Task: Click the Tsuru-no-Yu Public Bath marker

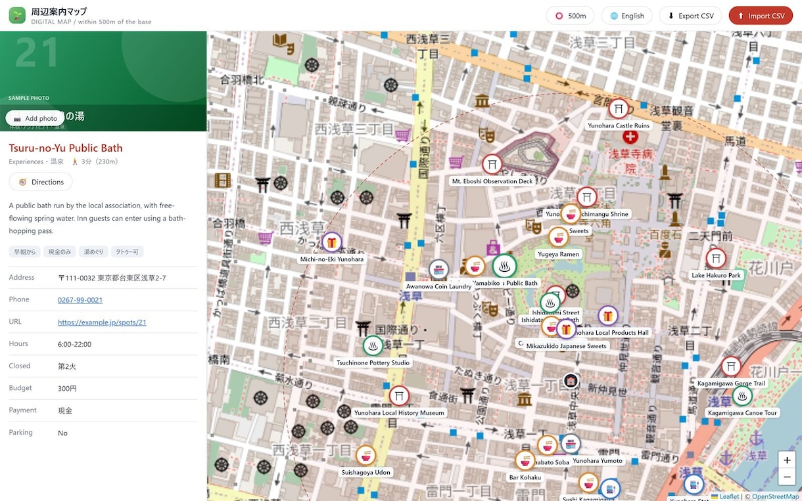Action: 505,267
